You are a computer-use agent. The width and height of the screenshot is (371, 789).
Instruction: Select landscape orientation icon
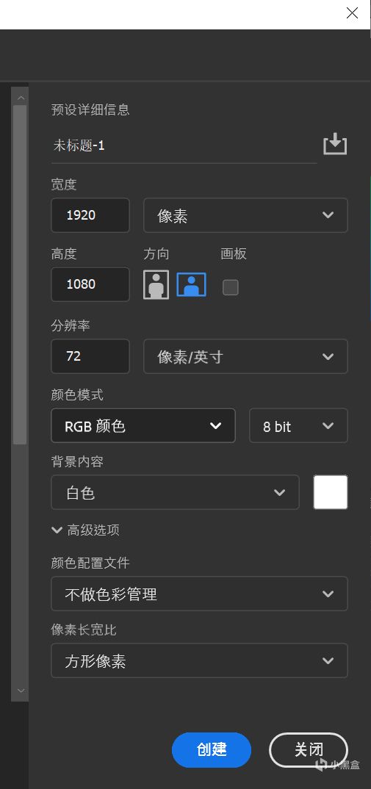coord(191,285)
